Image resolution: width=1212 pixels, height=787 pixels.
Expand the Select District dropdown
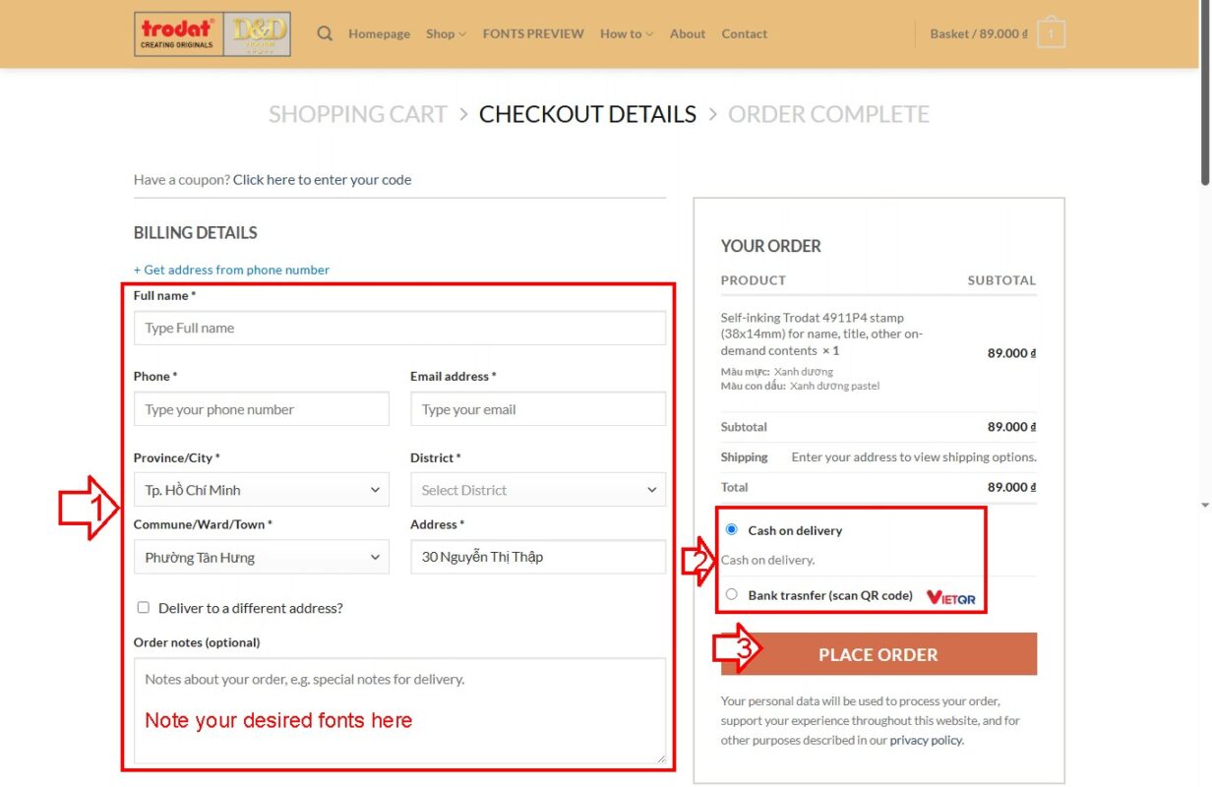pos(537,490)
